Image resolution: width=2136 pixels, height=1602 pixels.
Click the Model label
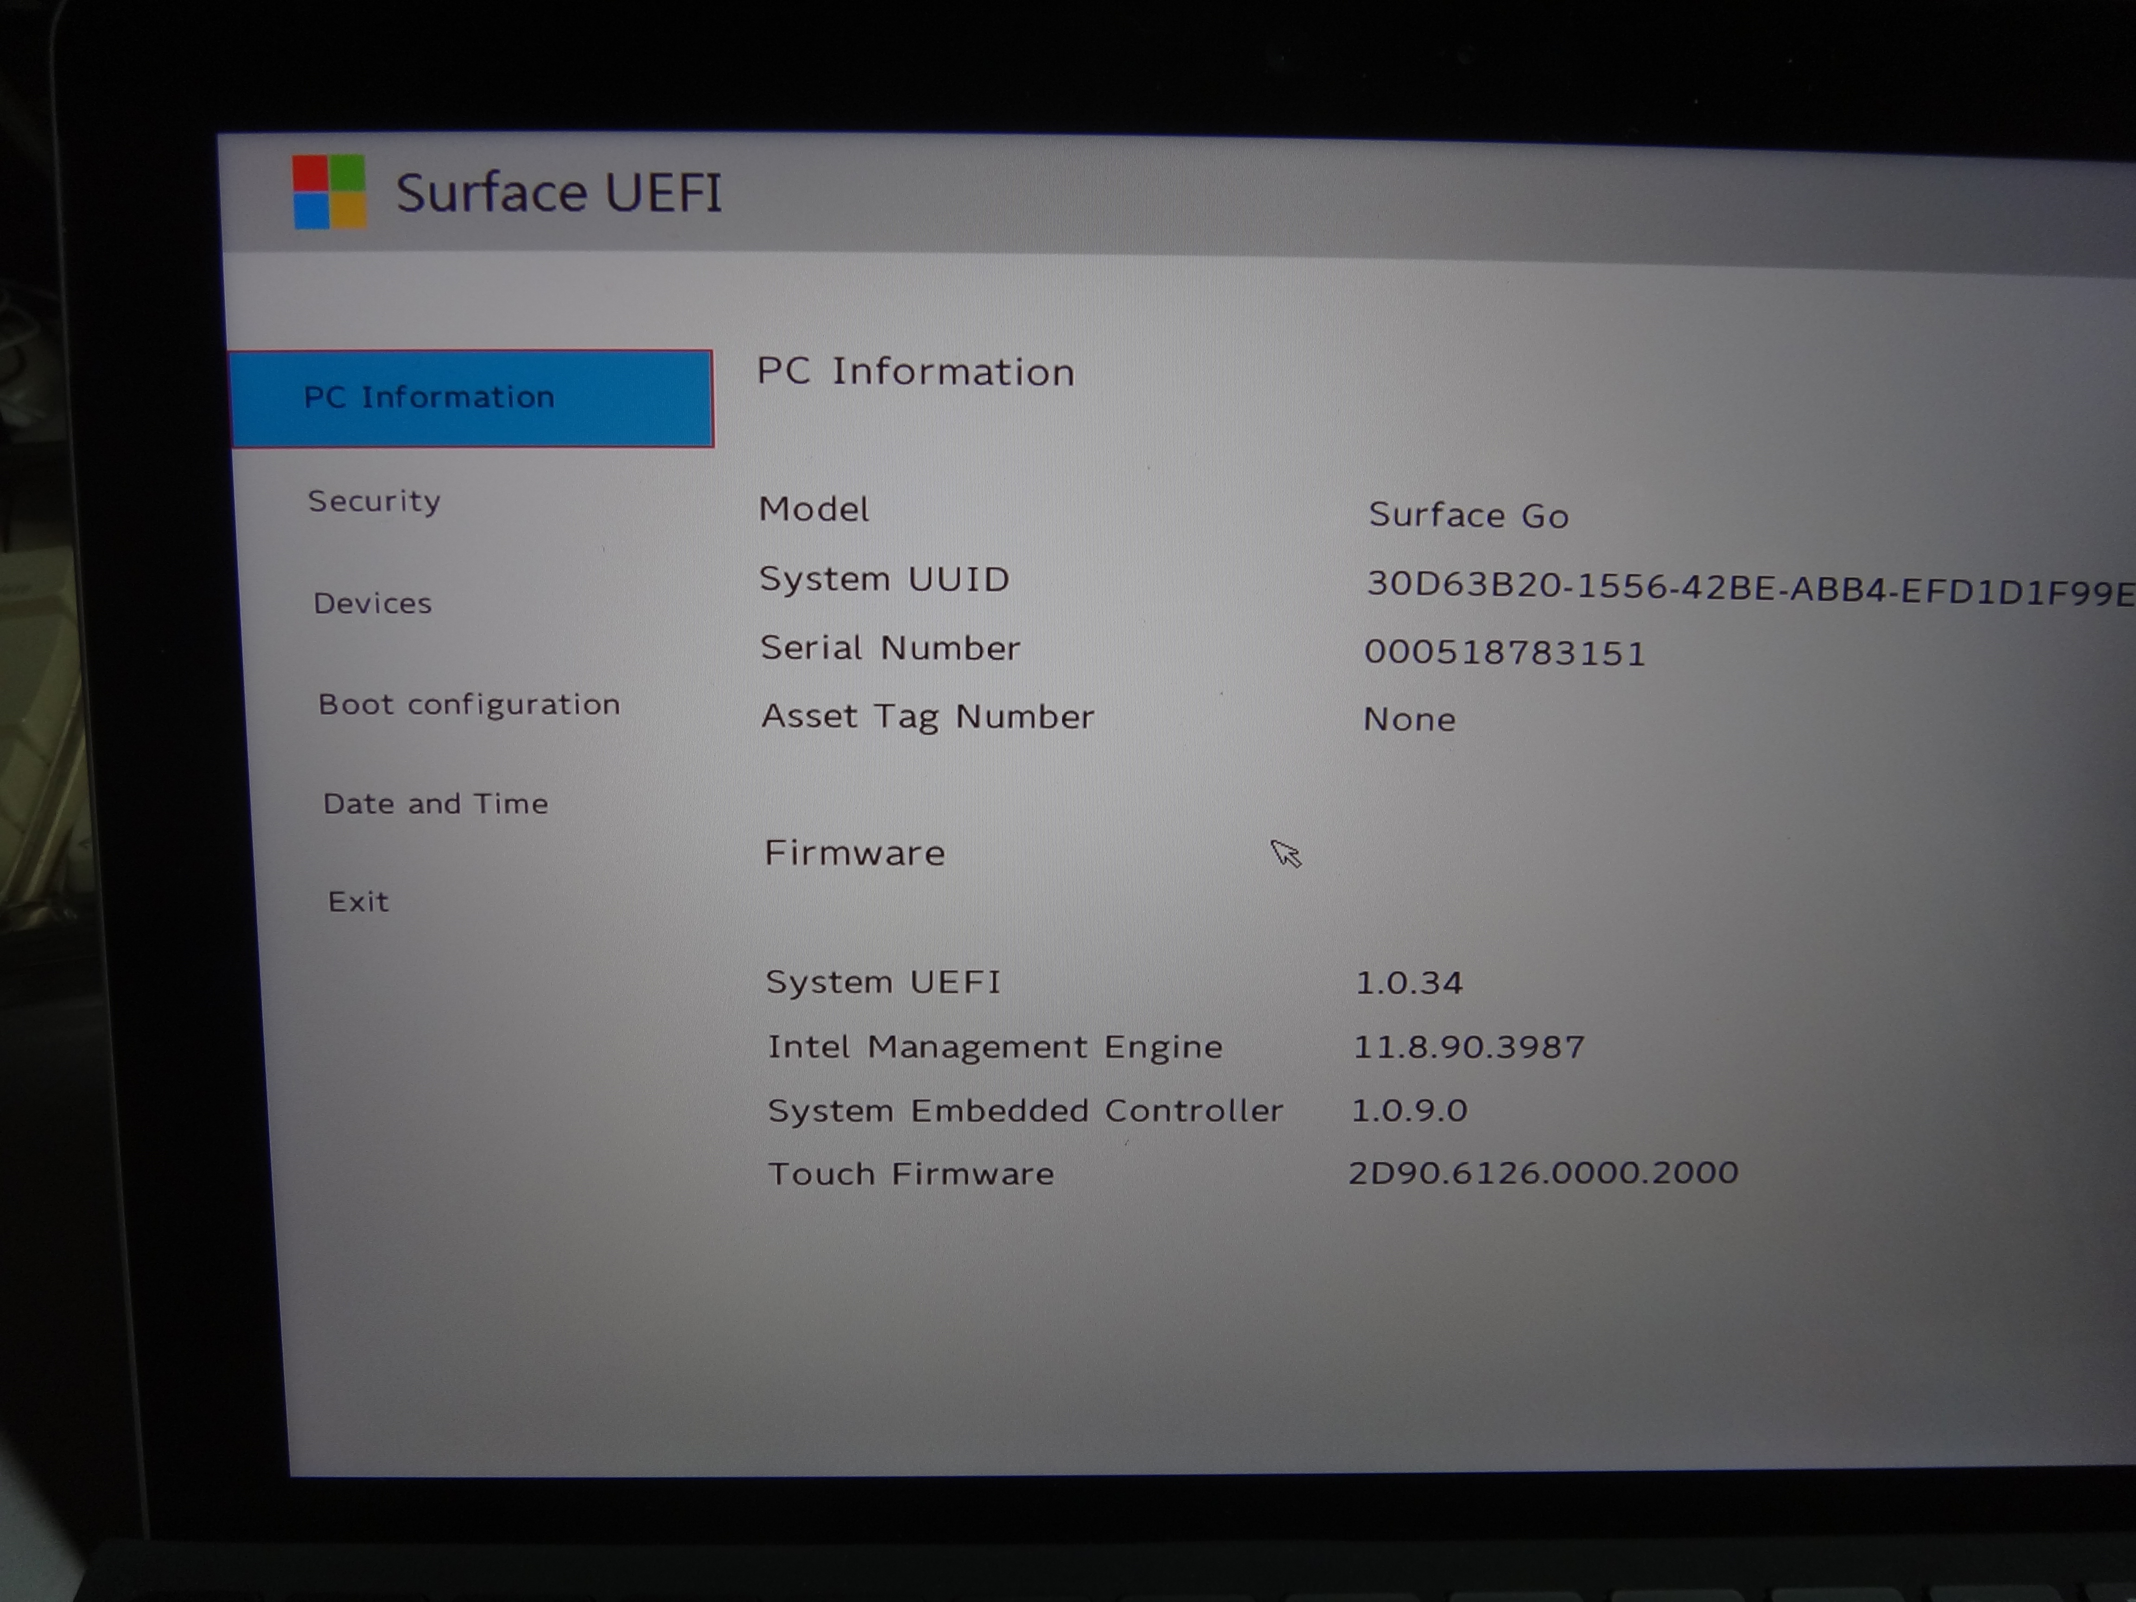(814, 509)
